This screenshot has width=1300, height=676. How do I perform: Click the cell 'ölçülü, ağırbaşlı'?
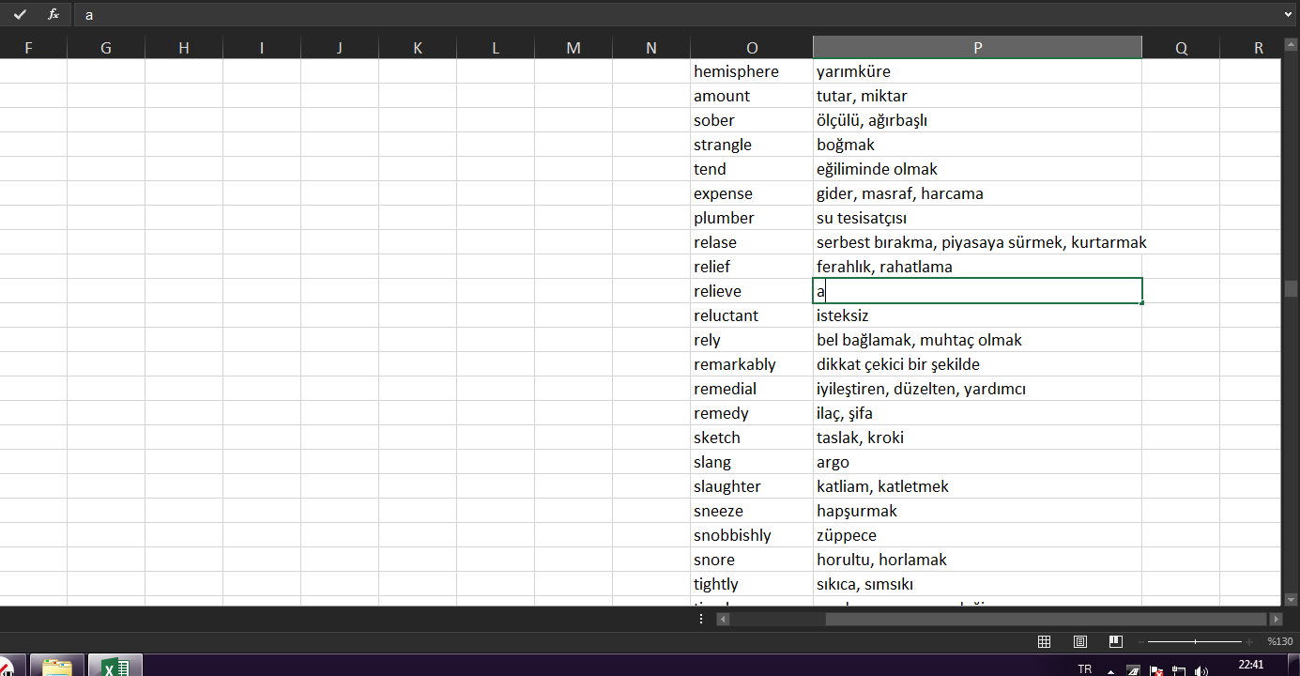(x=977, y=120)
